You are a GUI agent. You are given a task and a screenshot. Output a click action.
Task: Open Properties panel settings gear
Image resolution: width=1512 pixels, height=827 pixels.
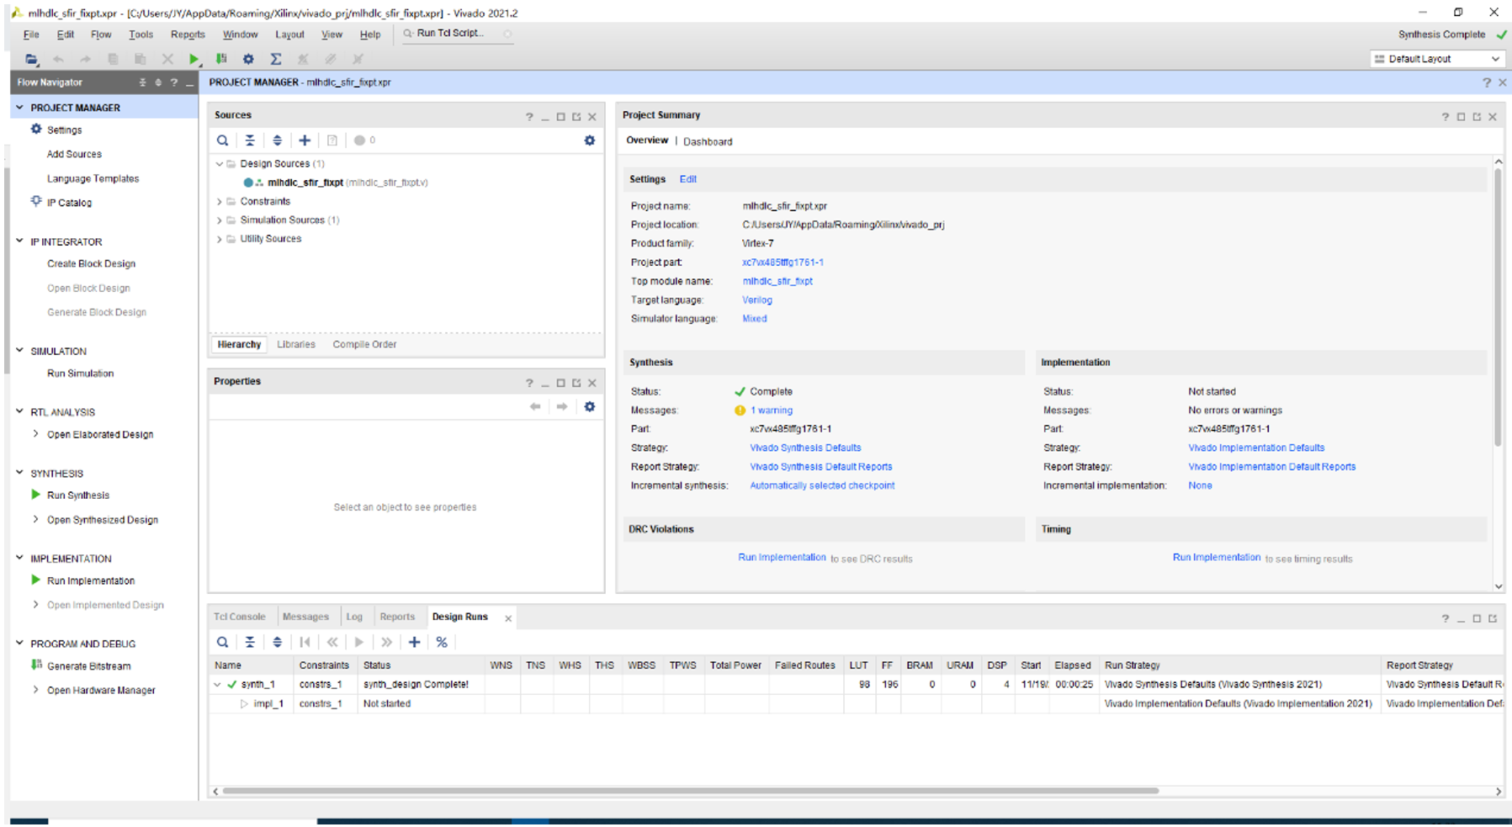590,406
